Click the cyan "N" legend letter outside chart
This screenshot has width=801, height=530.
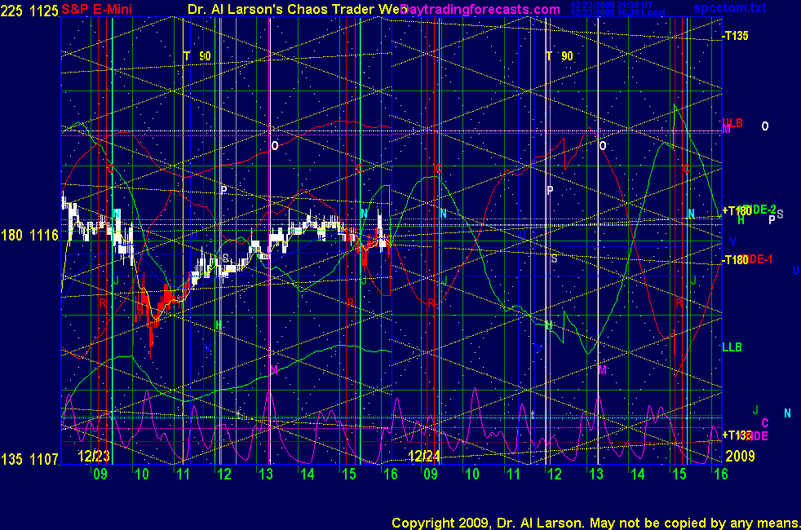tap(787, 413)
